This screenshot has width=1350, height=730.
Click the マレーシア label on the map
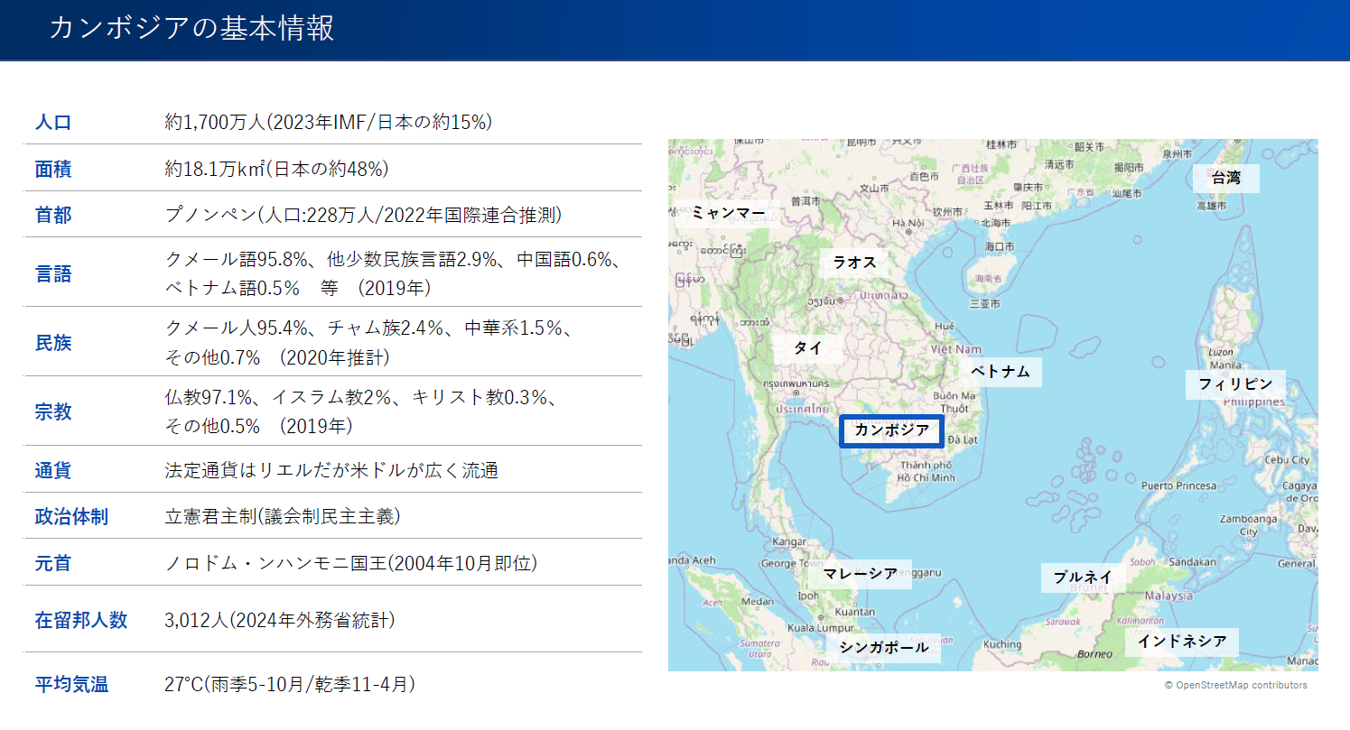click(x=860, y=574)
